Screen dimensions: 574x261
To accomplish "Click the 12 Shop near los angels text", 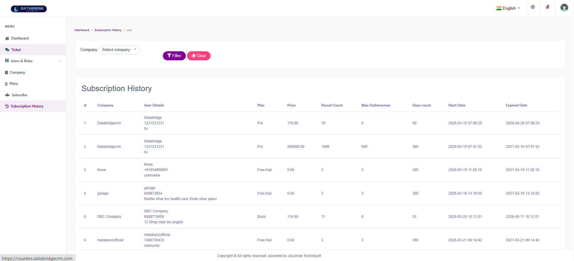I will [163, 222].
